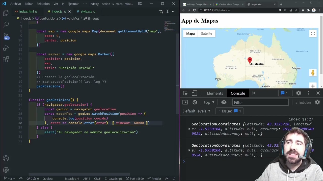Open Chrome Extensions puzzle icon

308,10
